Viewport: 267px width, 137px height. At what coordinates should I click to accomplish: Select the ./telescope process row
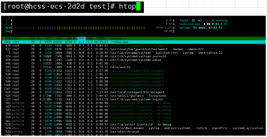[134, 42]
